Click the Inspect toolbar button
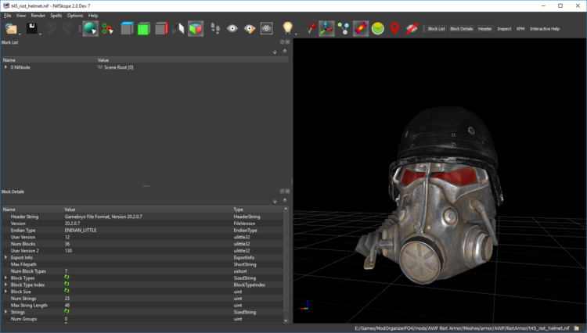This screenshot has height=333, width=587. (x=504, y=29)
